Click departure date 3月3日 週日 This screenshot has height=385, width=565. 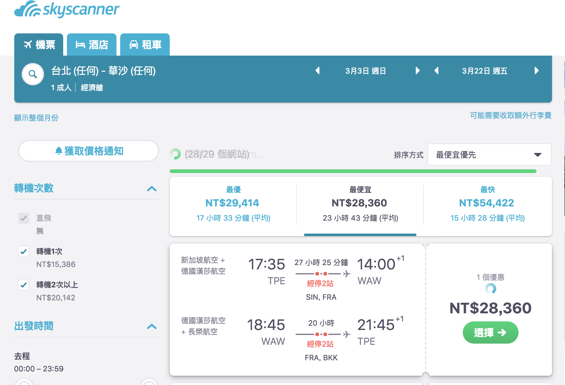pos(366,71)
